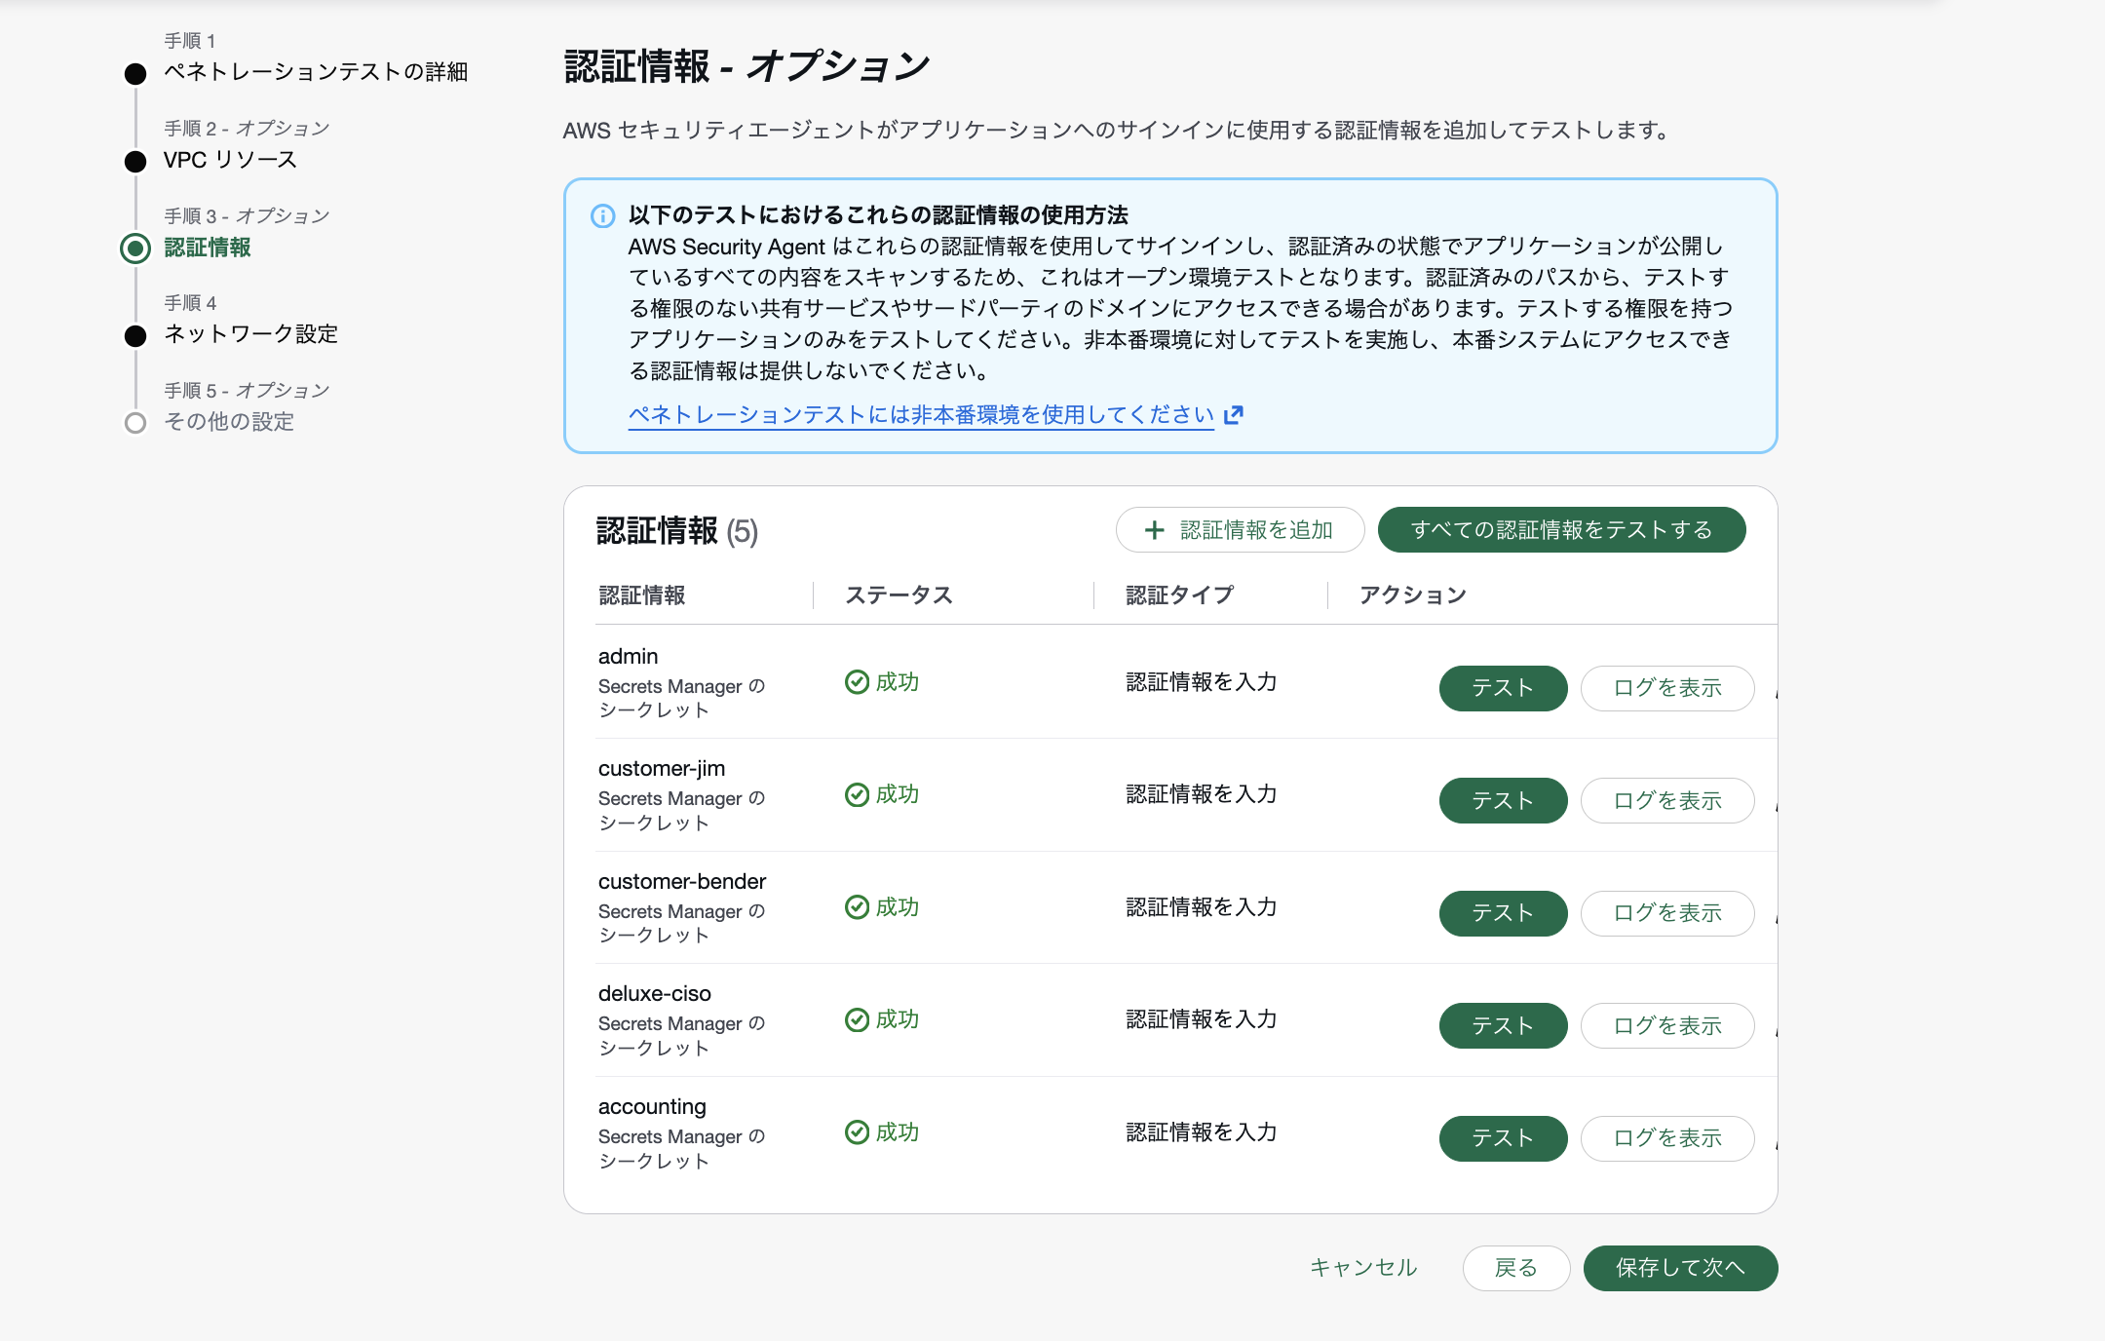Test the customer-jim credential
The image size is (2105, 1341).
click(1503, 801)
